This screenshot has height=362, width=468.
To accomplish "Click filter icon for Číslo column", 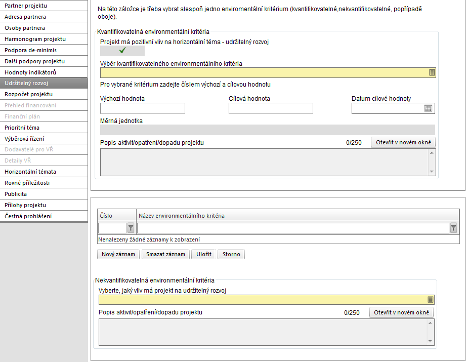I will tap(131, 228).
